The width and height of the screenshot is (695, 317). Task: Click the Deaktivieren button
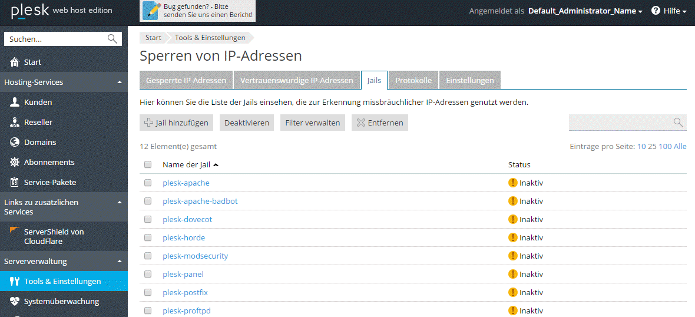pos(247,123)
